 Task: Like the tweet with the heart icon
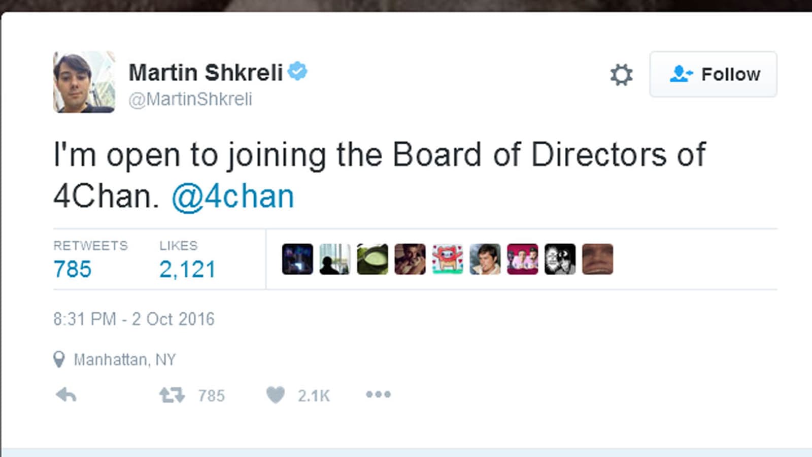click(x=276, y=395)
